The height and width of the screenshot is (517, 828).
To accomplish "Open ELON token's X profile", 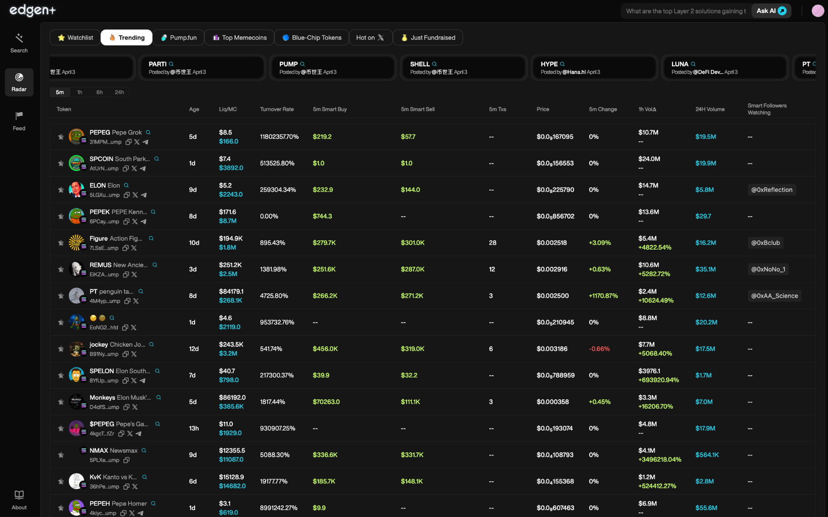I will point(135,195).
